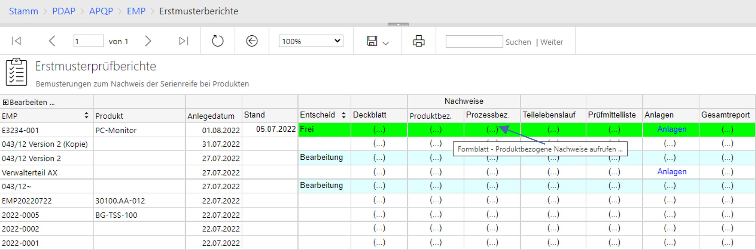Click the Erstmusterprüfberichte clipboard icon
Viewport: 756px width, 250px height.
coord(16,72)
